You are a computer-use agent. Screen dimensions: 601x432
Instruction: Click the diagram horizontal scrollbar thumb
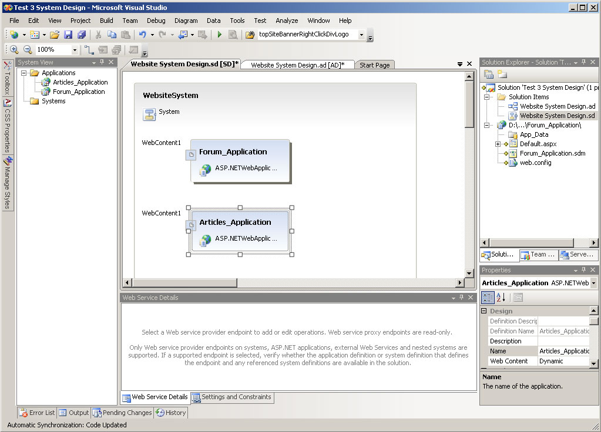(184, 283)
